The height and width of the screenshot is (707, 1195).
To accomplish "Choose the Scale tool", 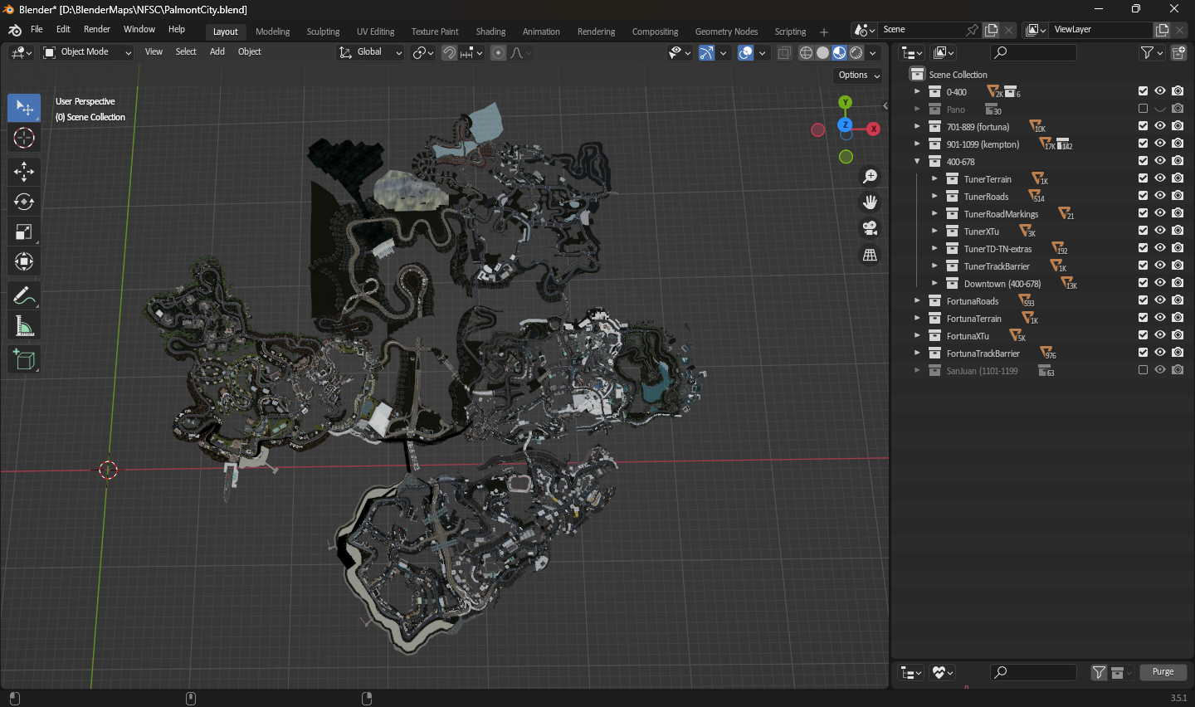I will (24, 232).
